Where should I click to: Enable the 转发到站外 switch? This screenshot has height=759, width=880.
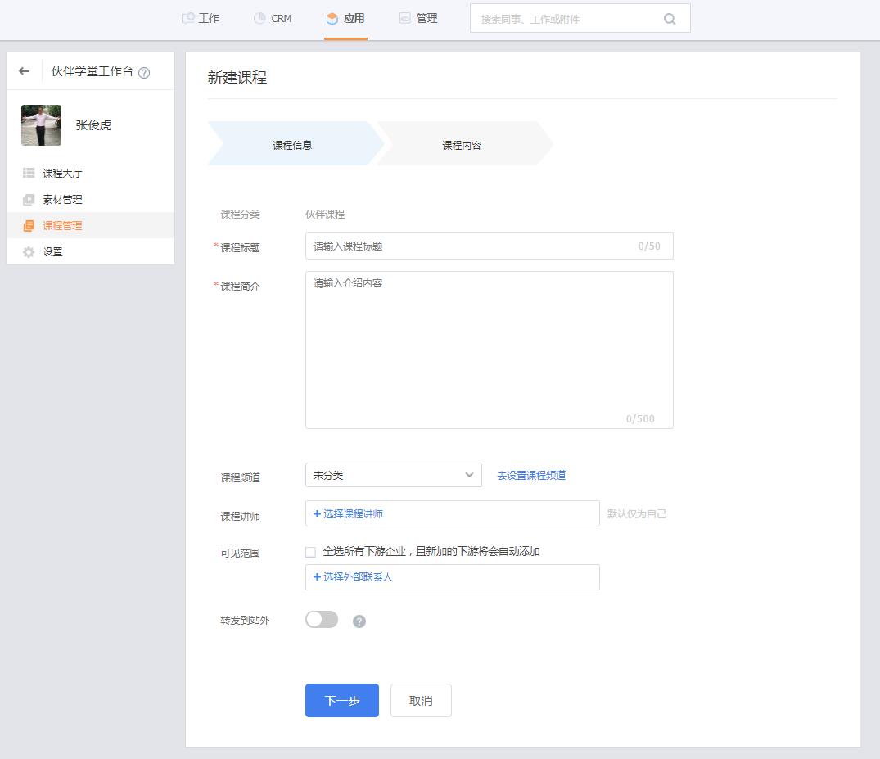tap(322, 620)
